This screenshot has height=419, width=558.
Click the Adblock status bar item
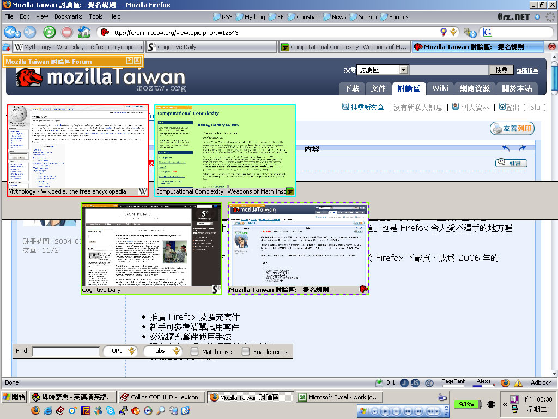click(541, 383)
